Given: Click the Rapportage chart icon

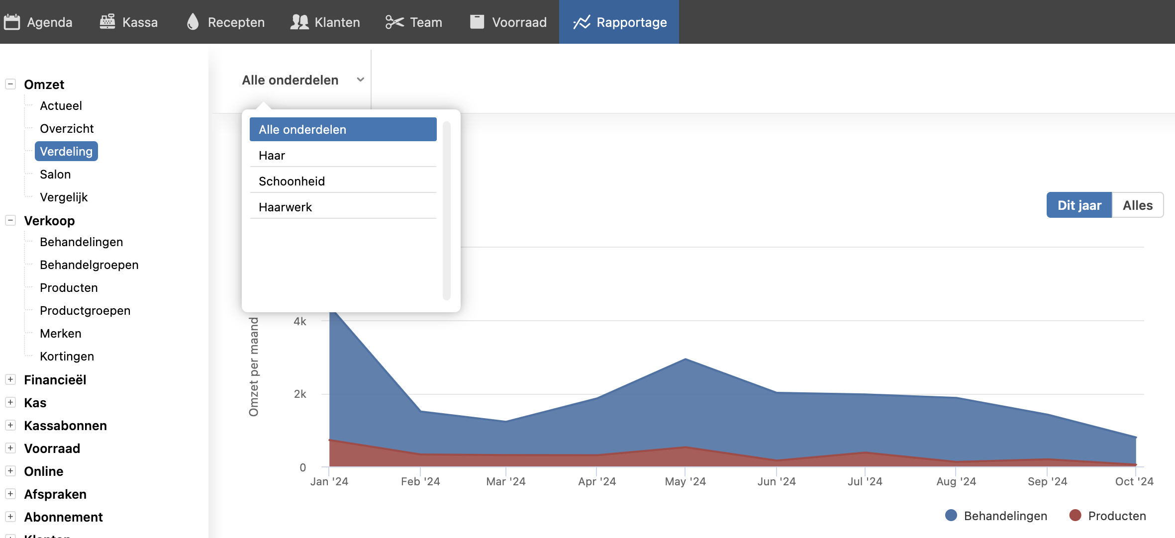Looking at the screenshot, I should [x=582, y=22].
